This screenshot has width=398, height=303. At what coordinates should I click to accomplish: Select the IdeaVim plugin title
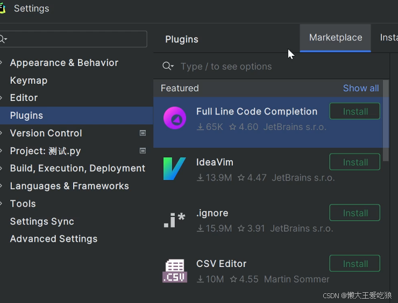(x=215, y=162)
